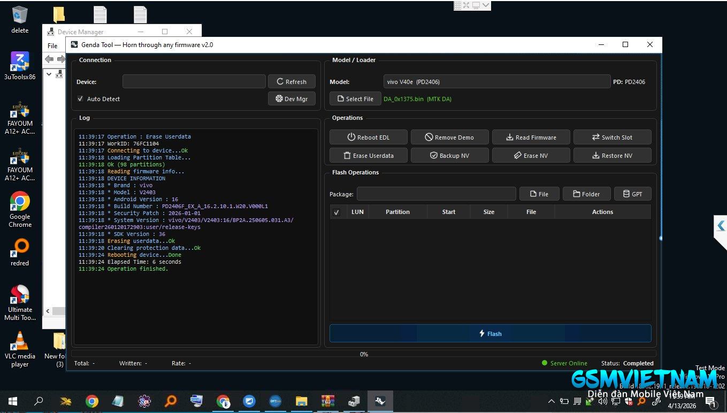Open File menu in Device Manager
The image size is (727, 413).
52,46
